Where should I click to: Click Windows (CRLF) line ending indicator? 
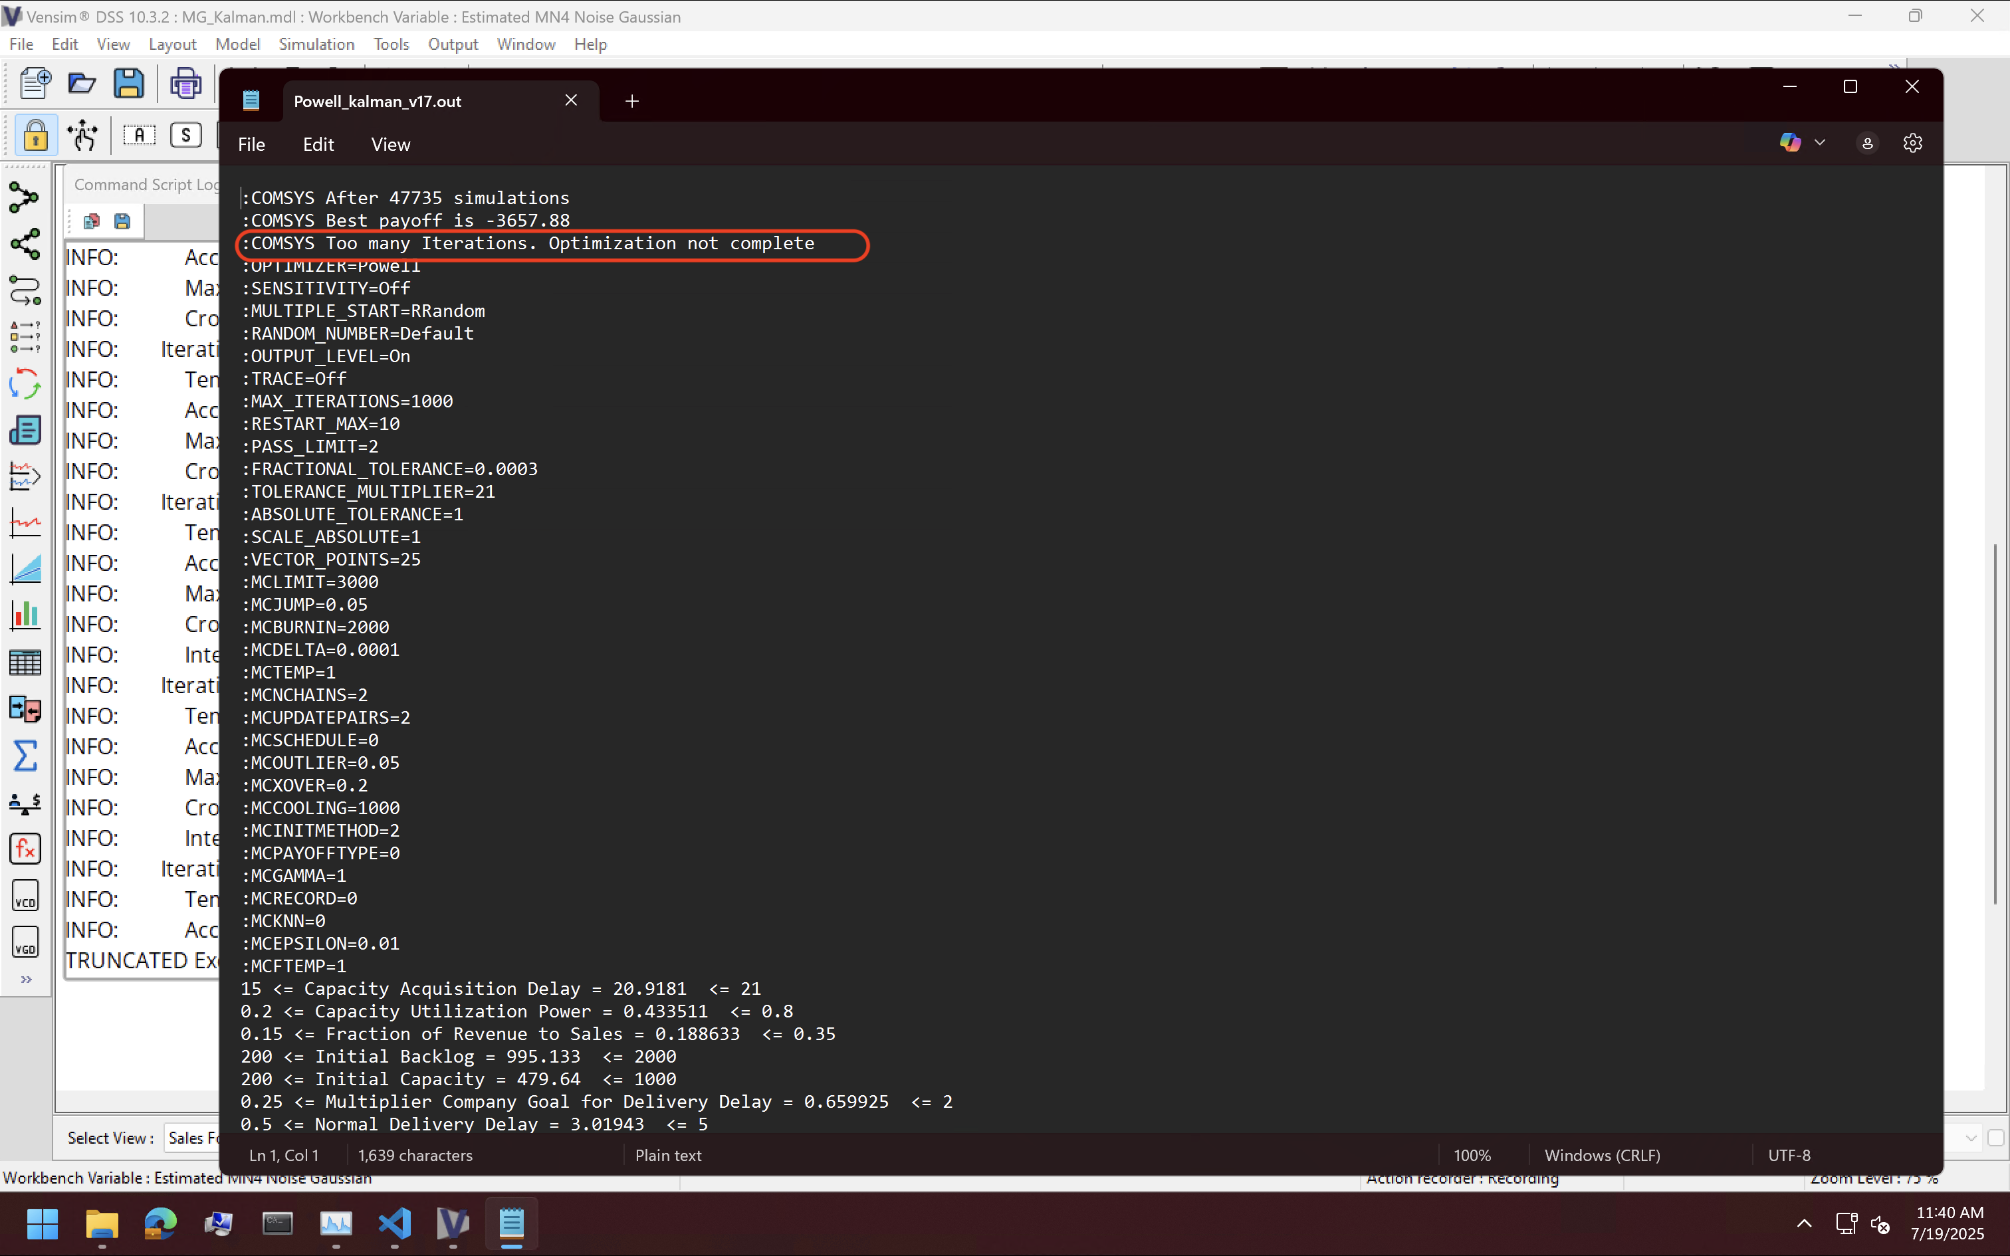point(1602,1156)
